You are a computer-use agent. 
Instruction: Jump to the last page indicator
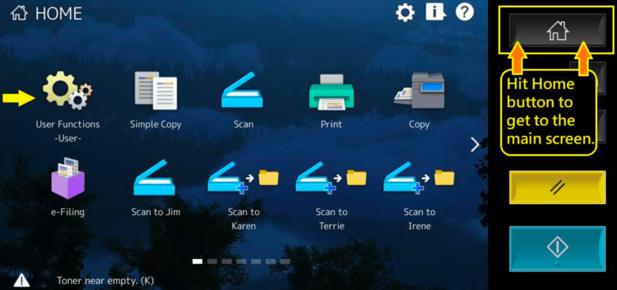coord(285,261)
